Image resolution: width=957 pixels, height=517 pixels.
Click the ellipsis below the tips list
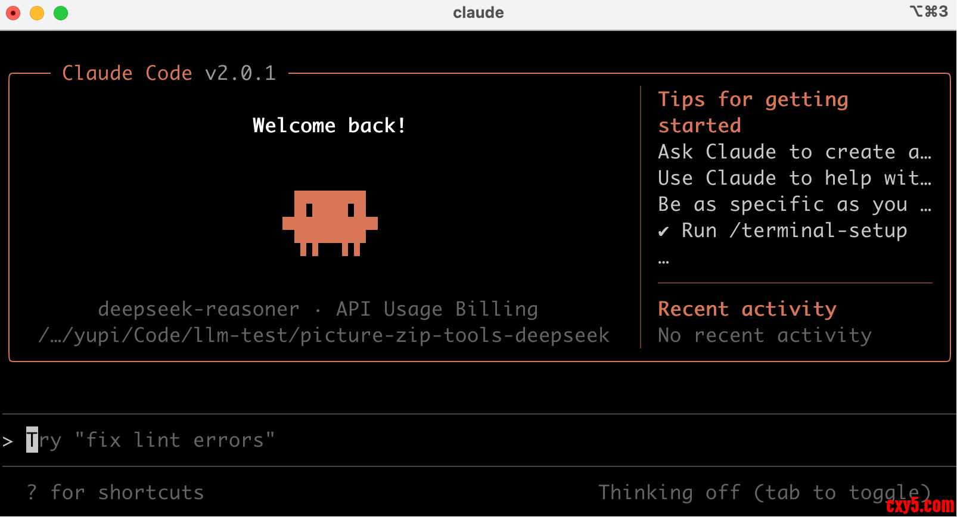point(663,261)
